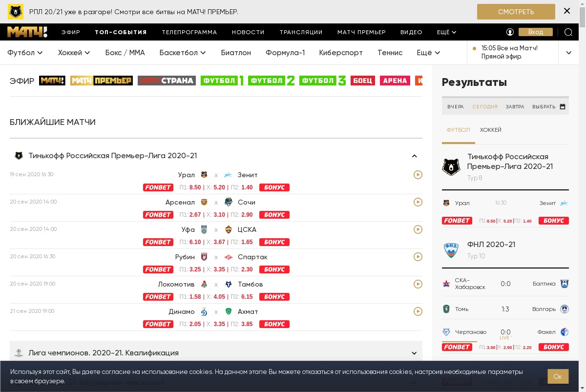Open the Футбол 1 channel logo

click(222, 81)
